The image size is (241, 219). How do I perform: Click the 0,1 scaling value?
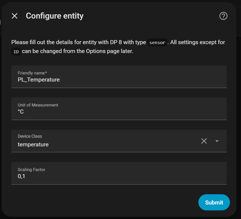[22, 176]
